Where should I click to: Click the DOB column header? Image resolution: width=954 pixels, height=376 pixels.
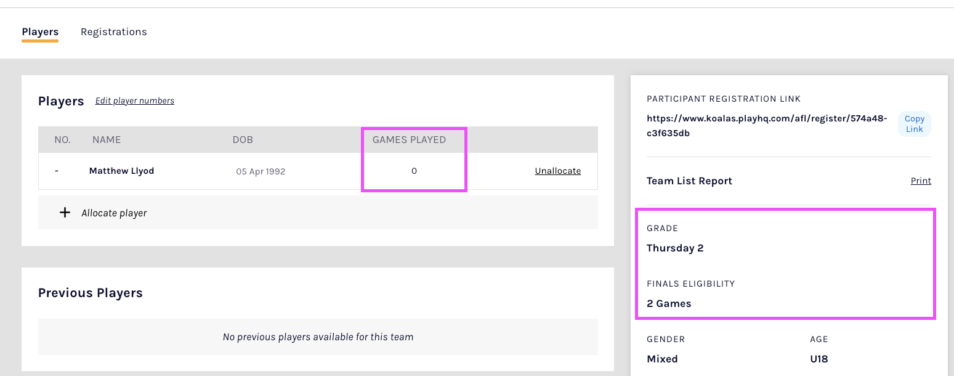coord(243,140)
